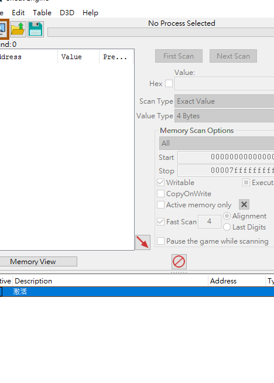Image resolution: width=274 pixels, height=383 pixels.
Task: Enable the CopyOnWrite checkbox
Action: point(160,194)
